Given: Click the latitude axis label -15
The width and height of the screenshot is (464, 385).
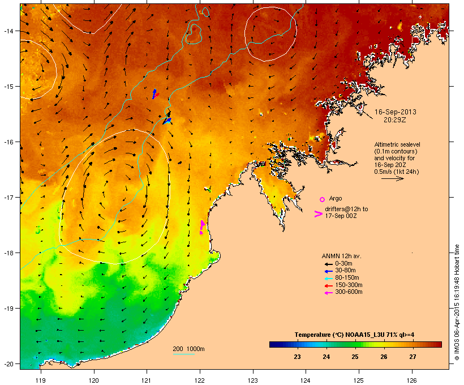Looking at the screenshot, I should 8,87.
